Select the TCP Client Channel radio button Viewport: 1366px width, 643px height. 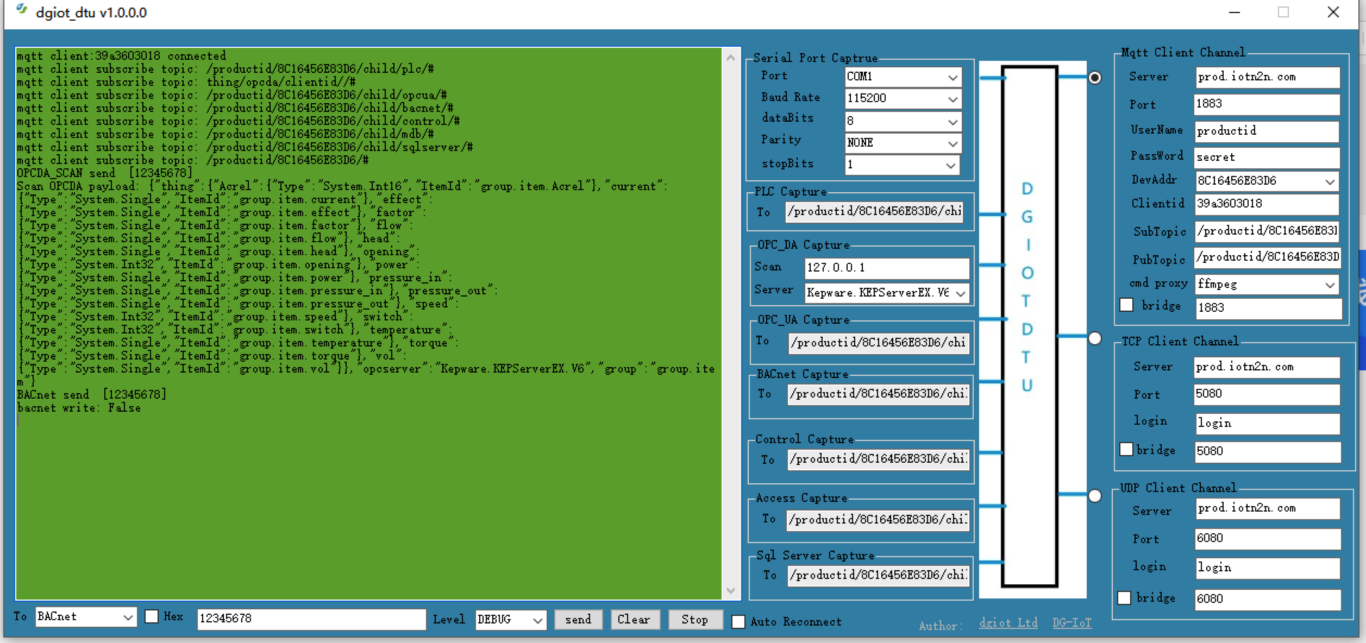click(x=1094, y=339)
